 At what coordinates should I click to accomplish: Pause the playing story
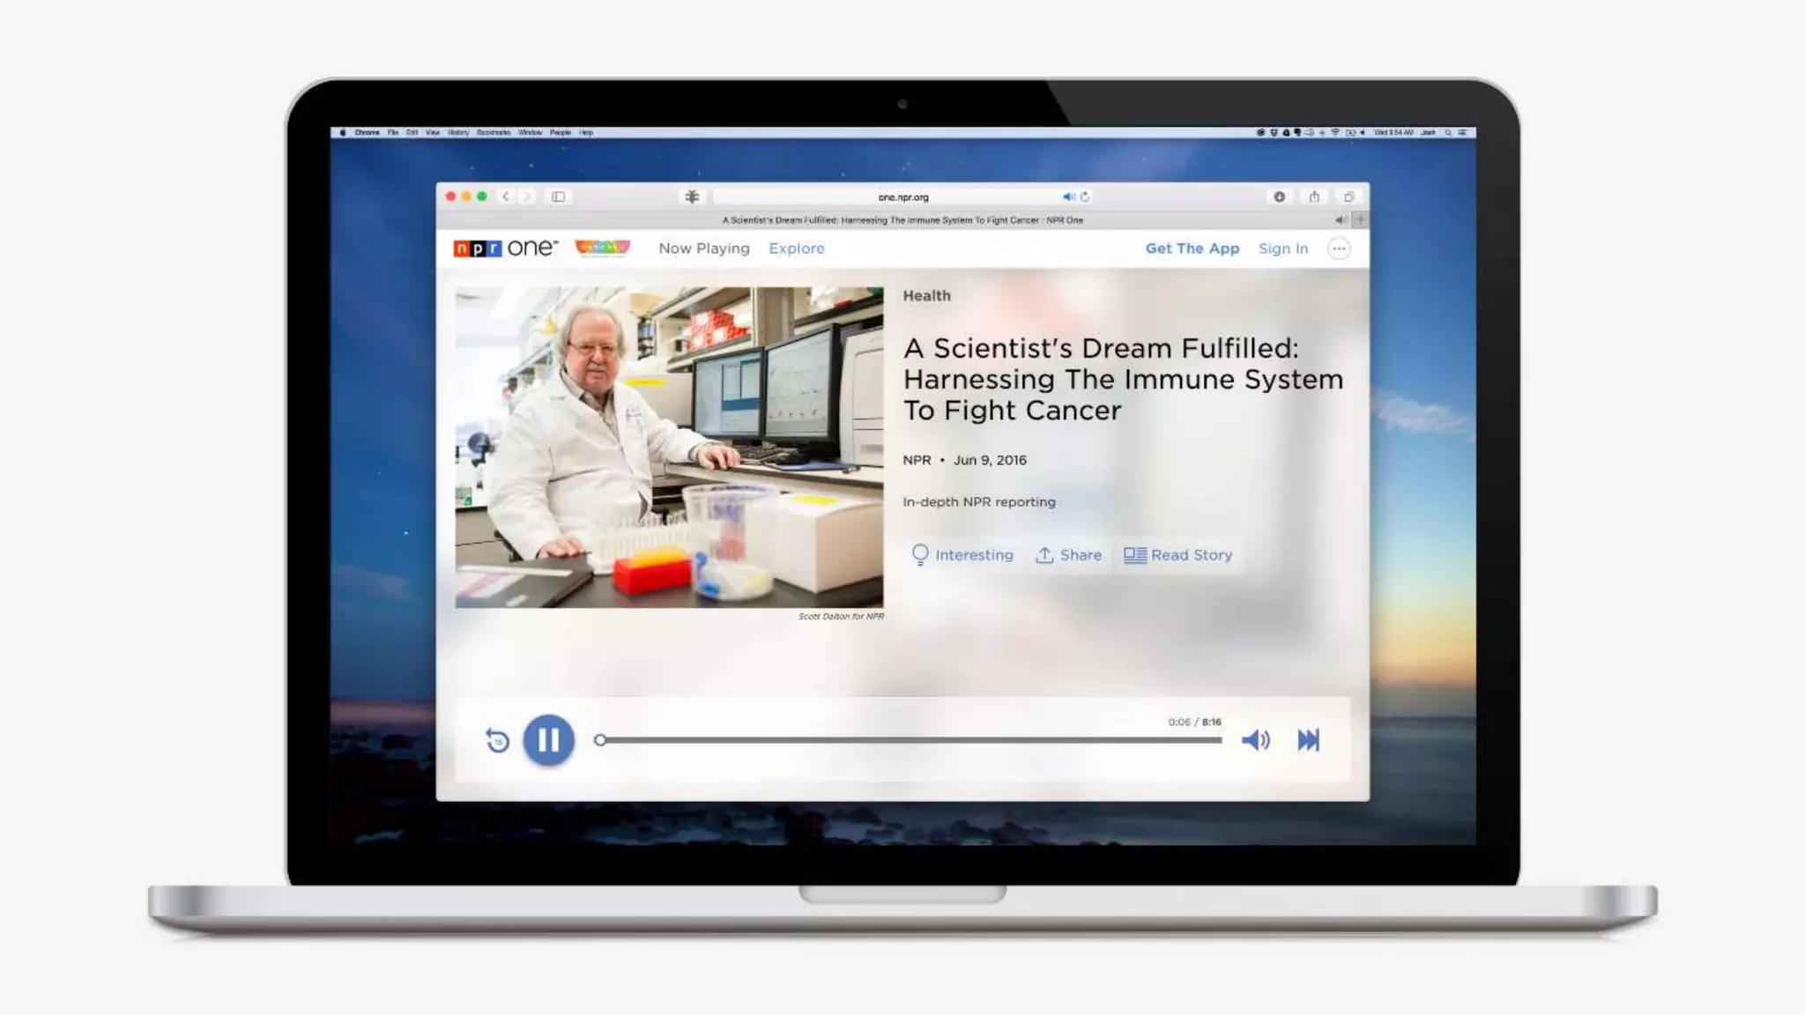pos(548,740)
